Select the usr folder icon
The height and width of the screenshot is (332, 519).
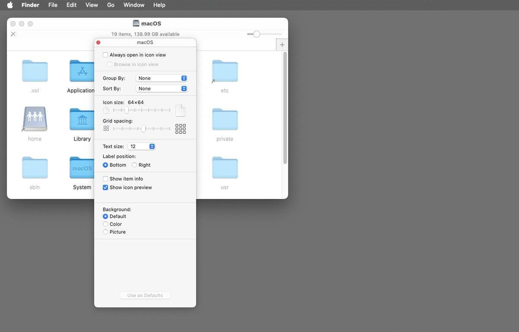(225, 168)
